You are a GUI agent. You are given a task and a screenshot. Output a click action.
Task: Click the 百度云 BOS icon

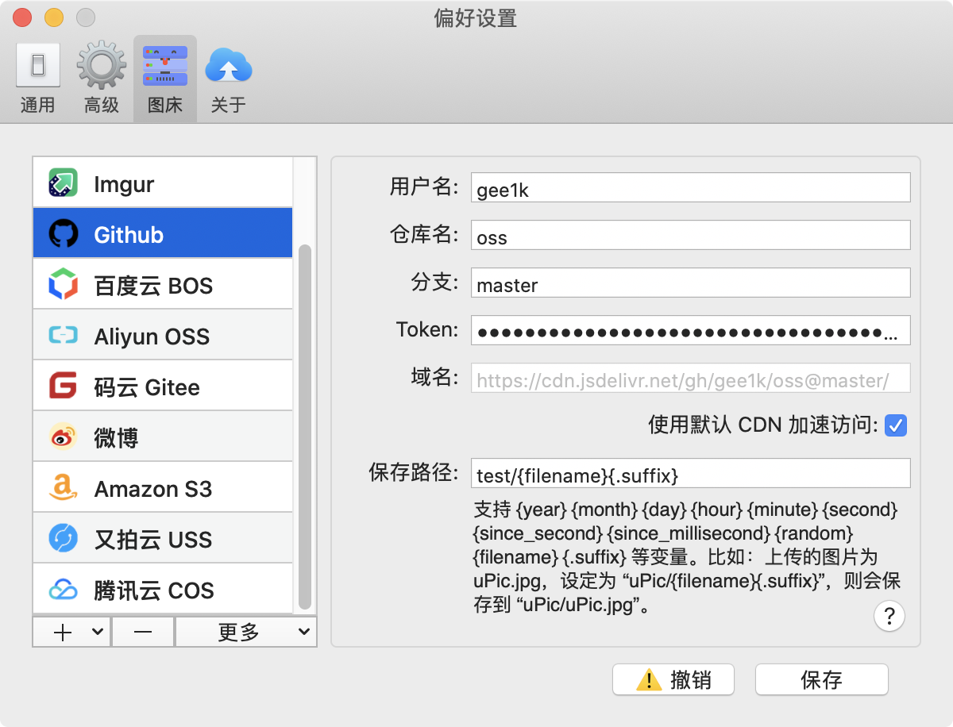[x=63, y=285]
